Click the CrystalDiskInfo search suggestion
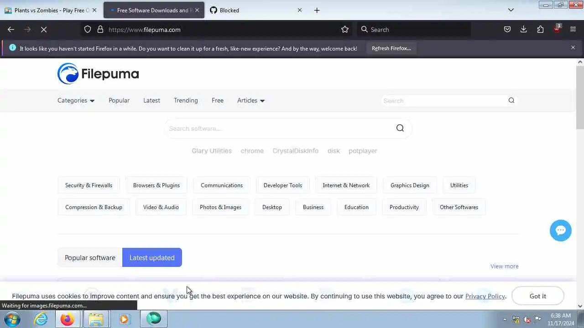Screen dimensions: 584x328 click(x=296, y=151)
